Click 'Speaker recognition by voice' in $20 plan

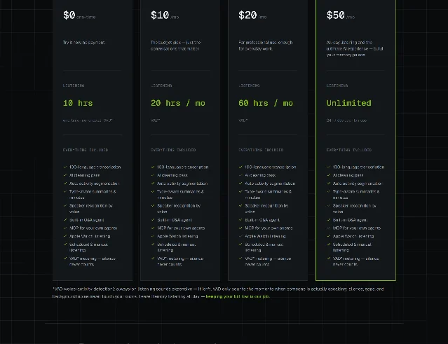pos(266,208)
